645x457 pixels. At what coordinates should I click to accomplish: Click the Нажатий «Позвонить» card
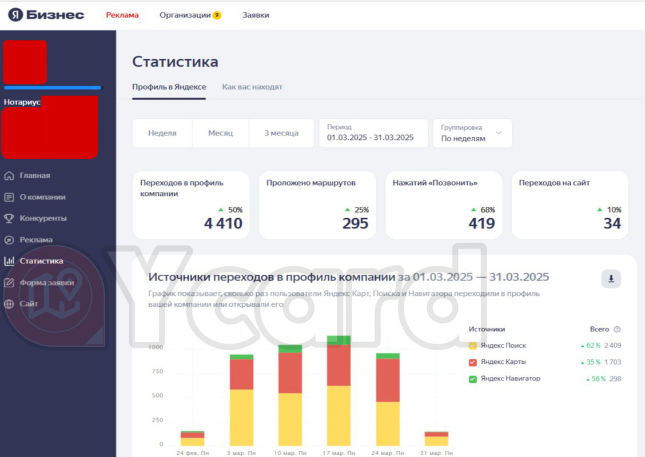444,205
